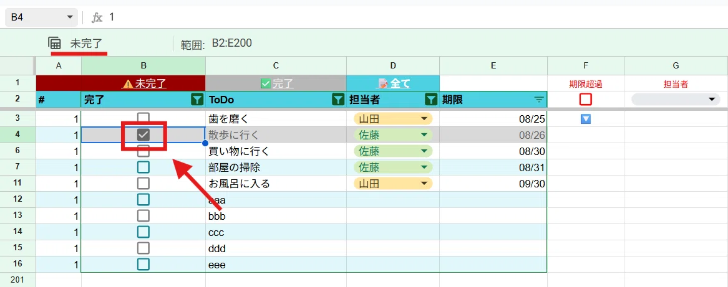The width and height of the screenshot is (728, 287).
Task: Click the 08/25 deadline cell
Action: 493,119
